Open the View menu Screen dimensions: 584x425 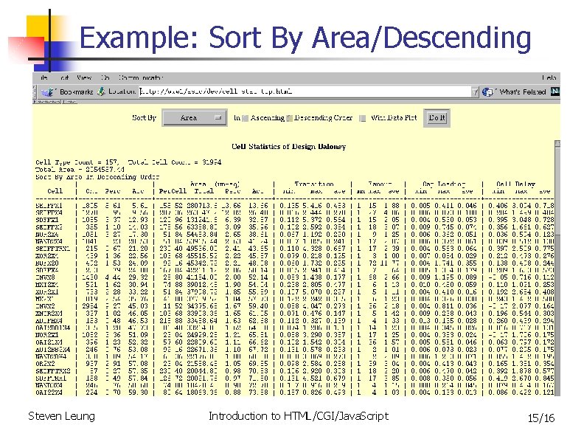click(84, 77)
